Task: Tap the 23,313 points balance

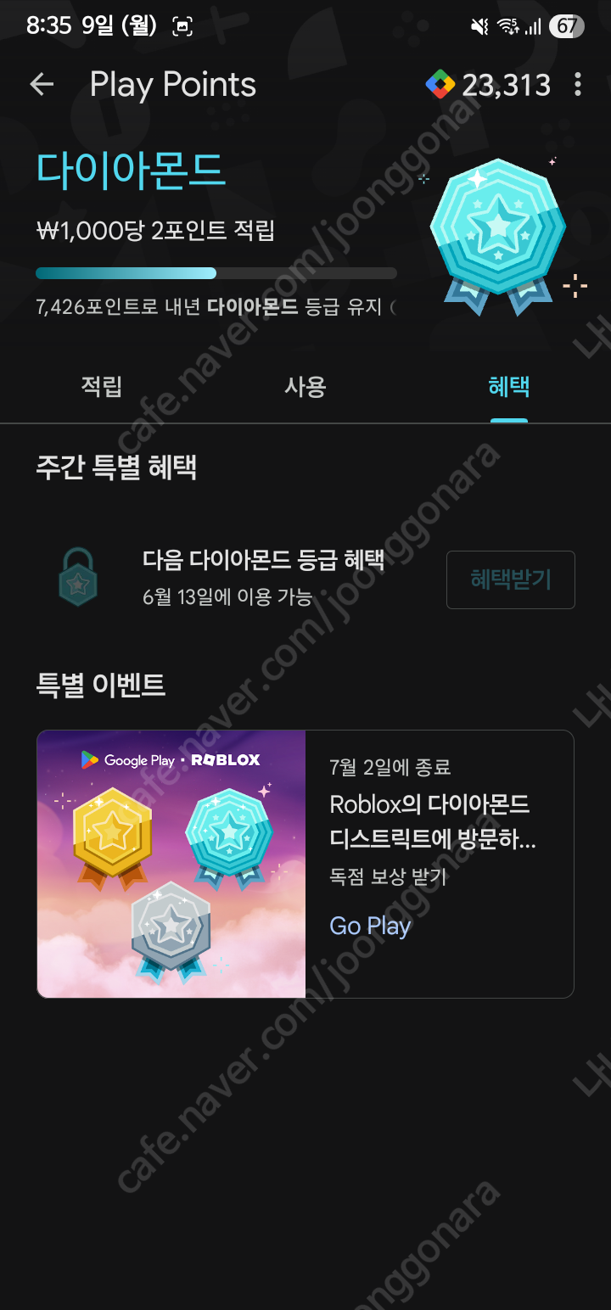Action: tap(507, 85)
